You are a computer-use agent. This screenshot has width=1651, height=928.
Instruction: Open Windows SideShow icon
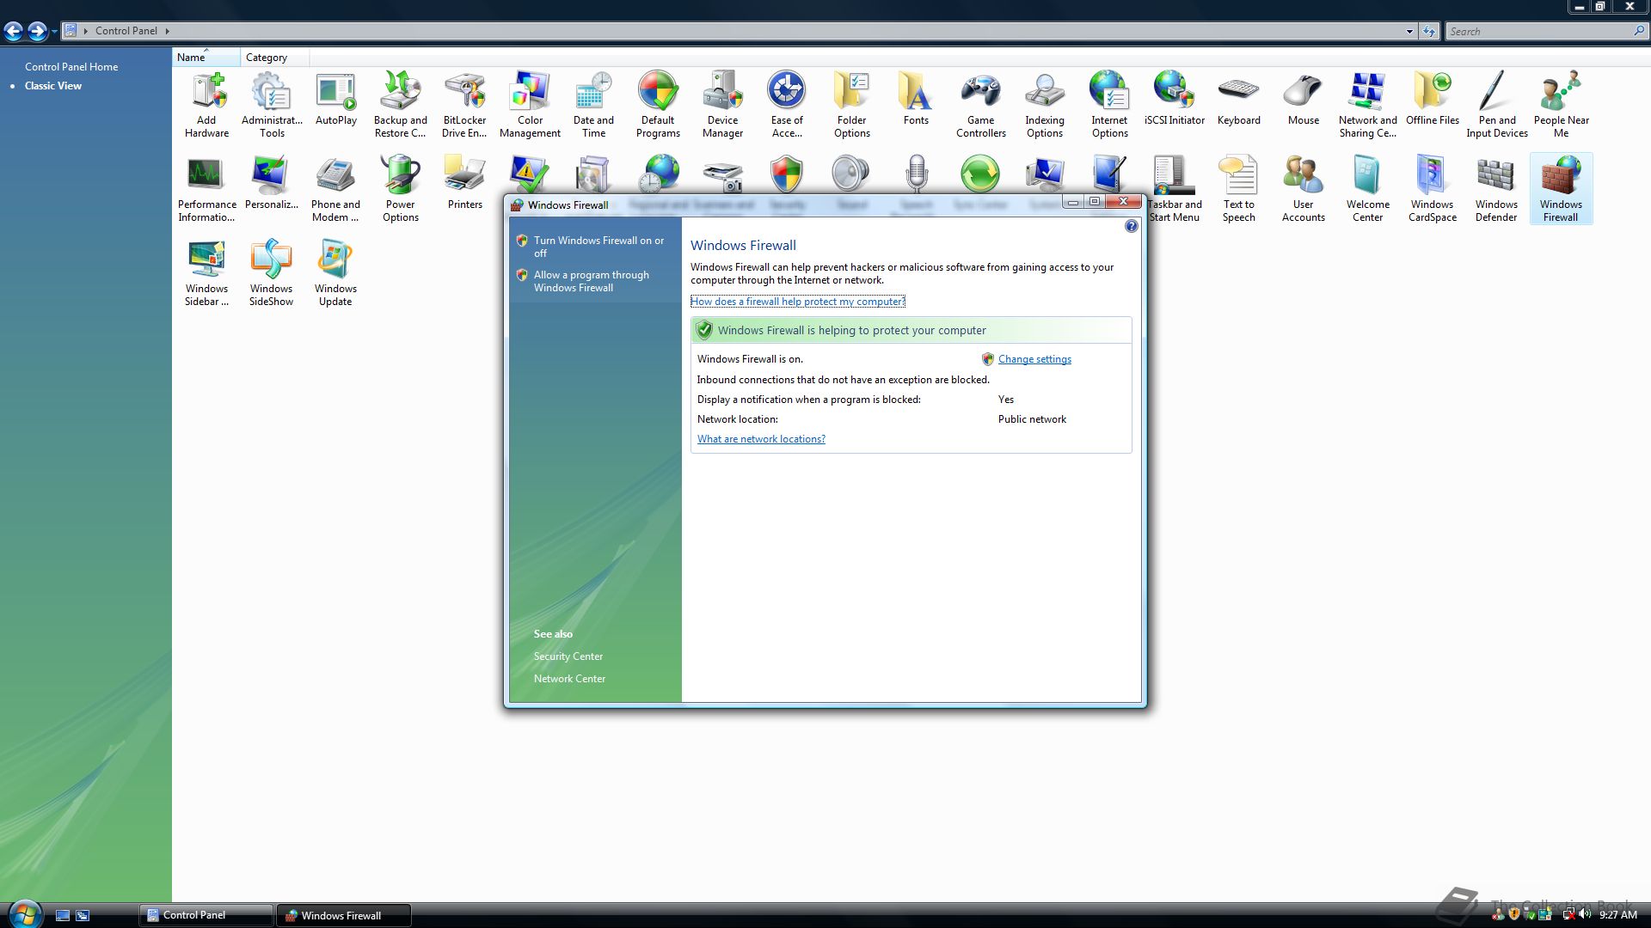coord(272,272)
